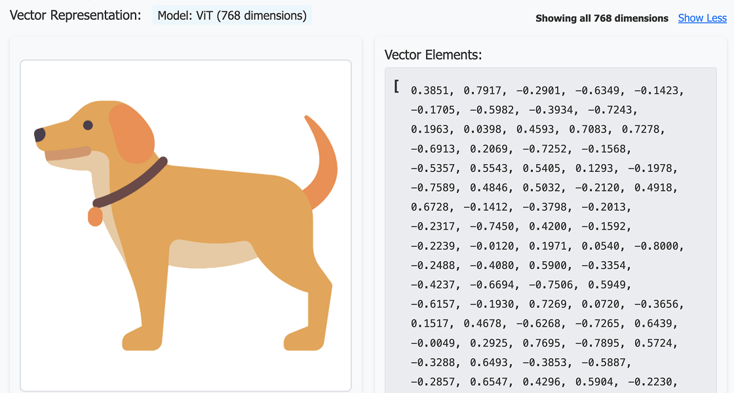The image size is (734, 393).
Task: Click the Show Less link
Action: (x=702, y=18)
